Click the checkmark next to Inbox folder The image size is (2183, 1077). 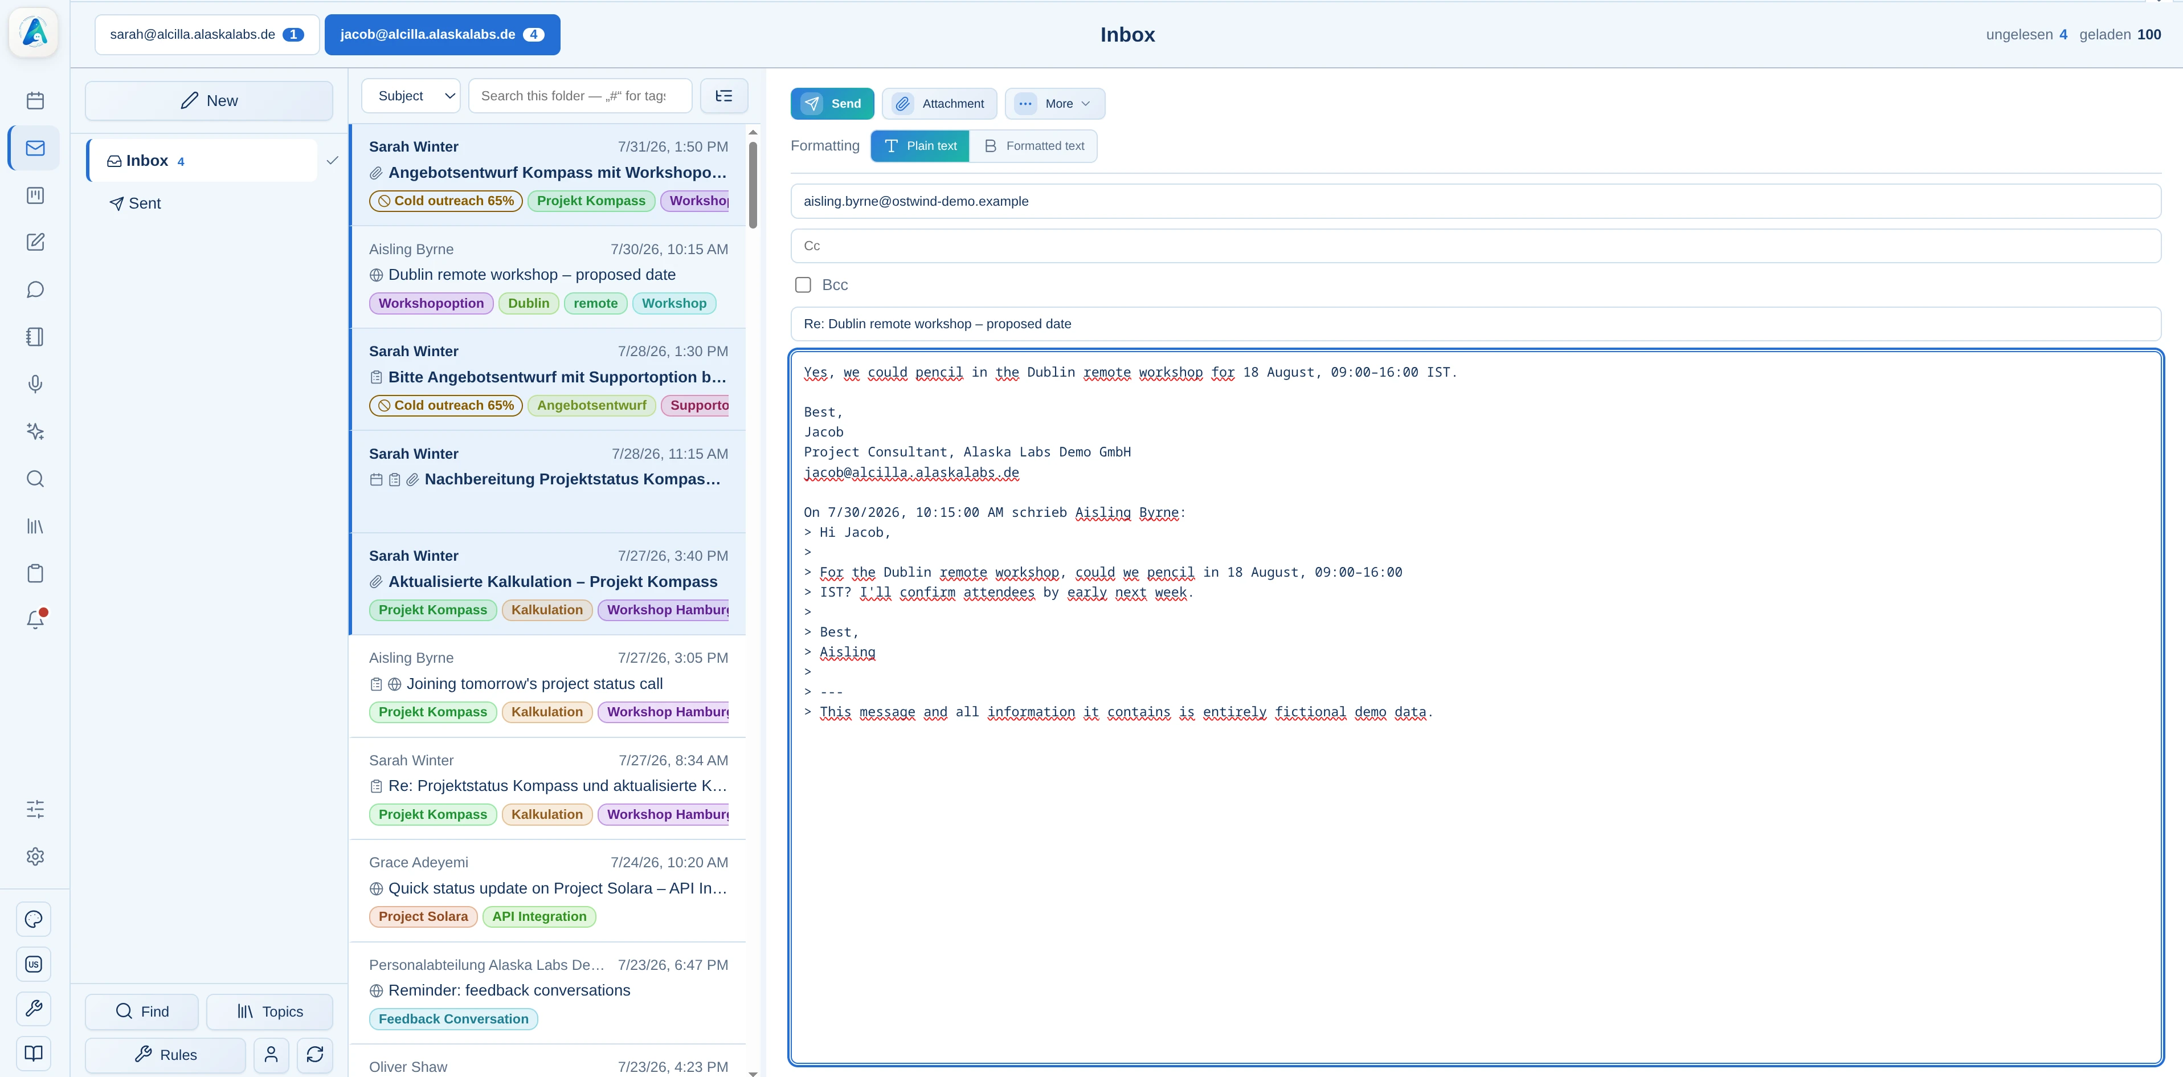(x=332, y=161)
